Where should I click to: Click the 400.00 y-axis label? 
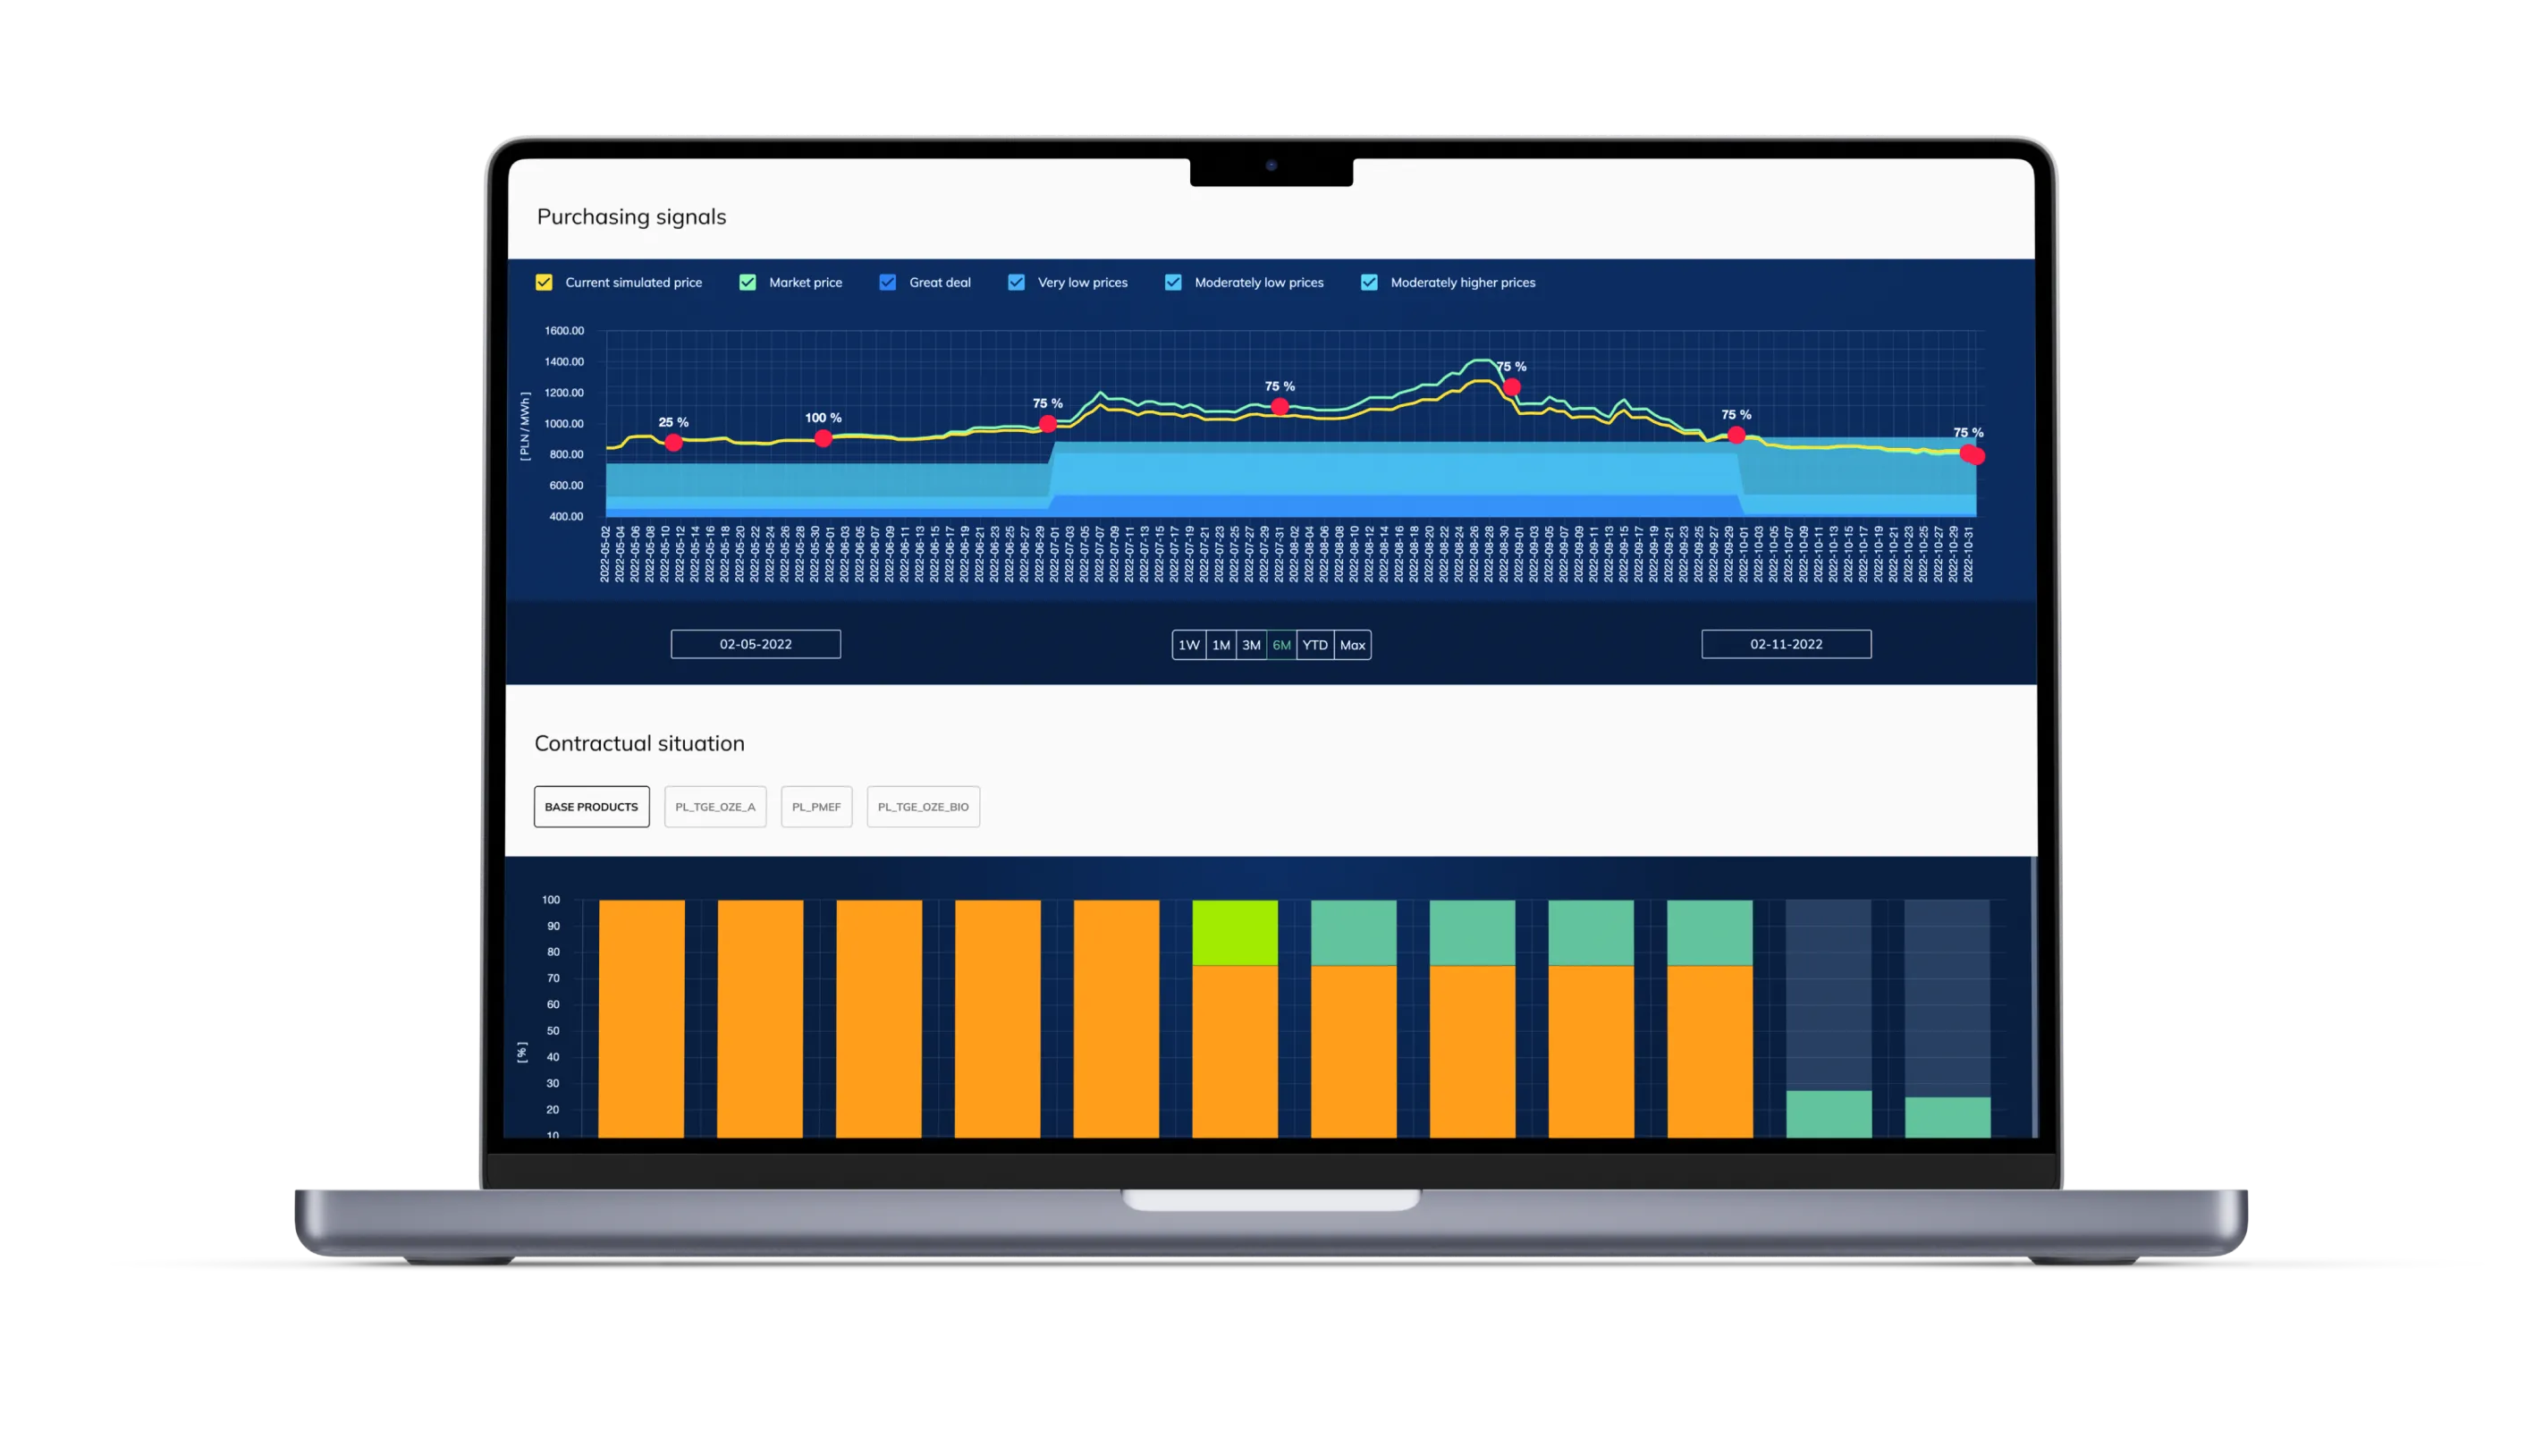click(x=566, y=517)
